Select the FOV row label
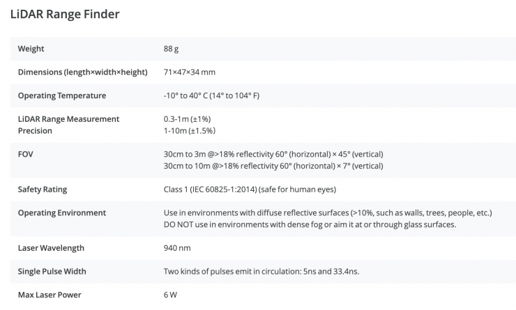This screenshot has height=310, width=516. (x=26, y=154)
